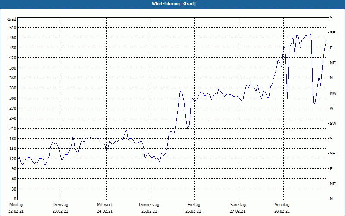This screenshot has height=216, width=345.
Task: Click the W compass direction label
Action: [332, 108]
